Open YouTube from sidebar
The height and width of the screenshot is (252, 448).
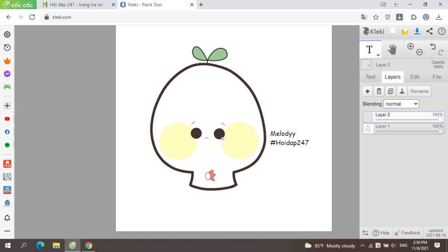(x=7, y=119)
